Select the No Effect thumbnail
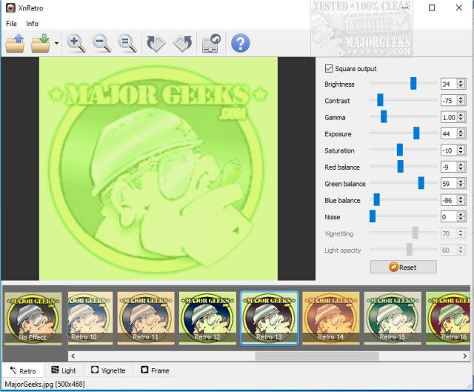Viewport: 474px width, 392px height. coord(33,318)
